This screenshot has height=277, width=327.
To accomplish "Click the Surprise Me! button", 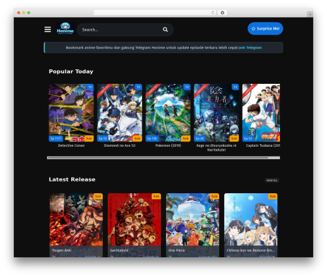I will click(x=266, y=29).
